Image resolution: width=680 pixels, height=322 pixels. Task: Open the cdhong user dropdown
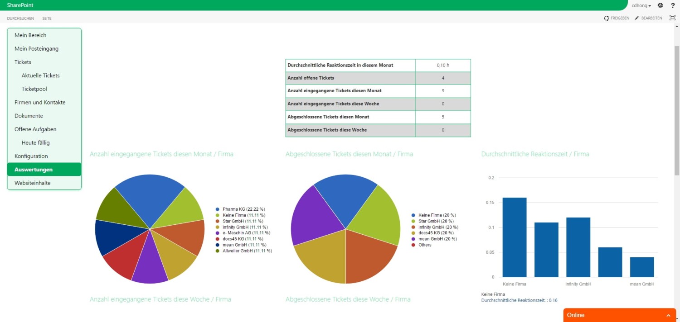pyautogui.click(x=641, y=5)
